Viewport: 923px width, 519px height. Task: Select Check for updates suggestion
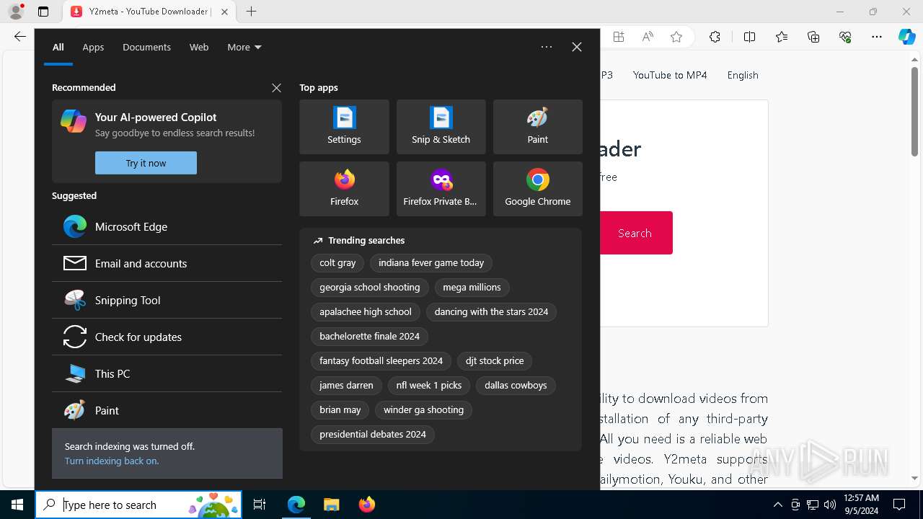pos(167,337)
